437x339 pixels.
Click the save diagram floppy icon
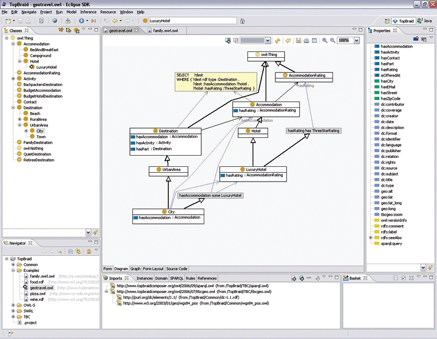click(298, 40)
